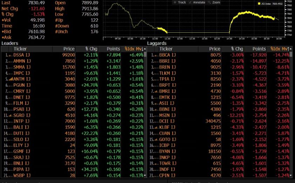Click the Leaders scroll down arrow
The width and height of the screenshot is (295, 183).
[145, 176]
